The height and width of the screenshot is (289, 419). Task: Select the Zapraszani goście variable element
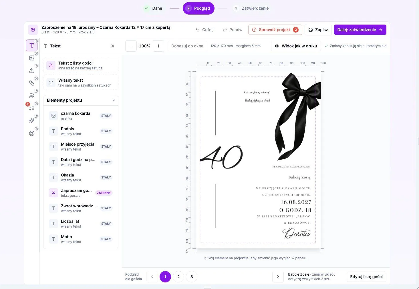tap(81, 193)
